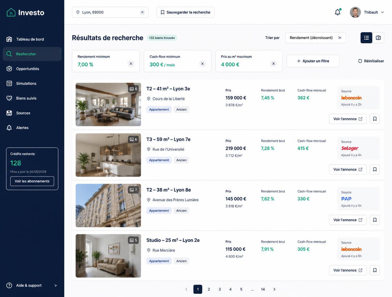The width and height of the screenshot is (392, 297).
Task: Expand Aide & support chevron
Action: point(56,286)
